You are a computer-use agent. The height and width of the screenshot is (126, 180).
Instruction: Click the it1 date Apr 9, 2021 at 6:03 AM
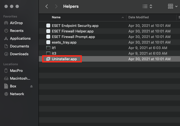tap(148, 48)
